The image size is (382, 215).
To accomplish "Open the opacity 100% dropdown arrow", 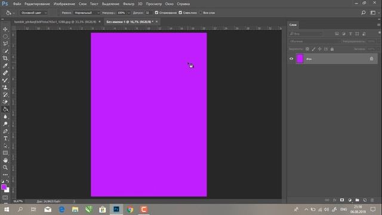I will (129, 13).
